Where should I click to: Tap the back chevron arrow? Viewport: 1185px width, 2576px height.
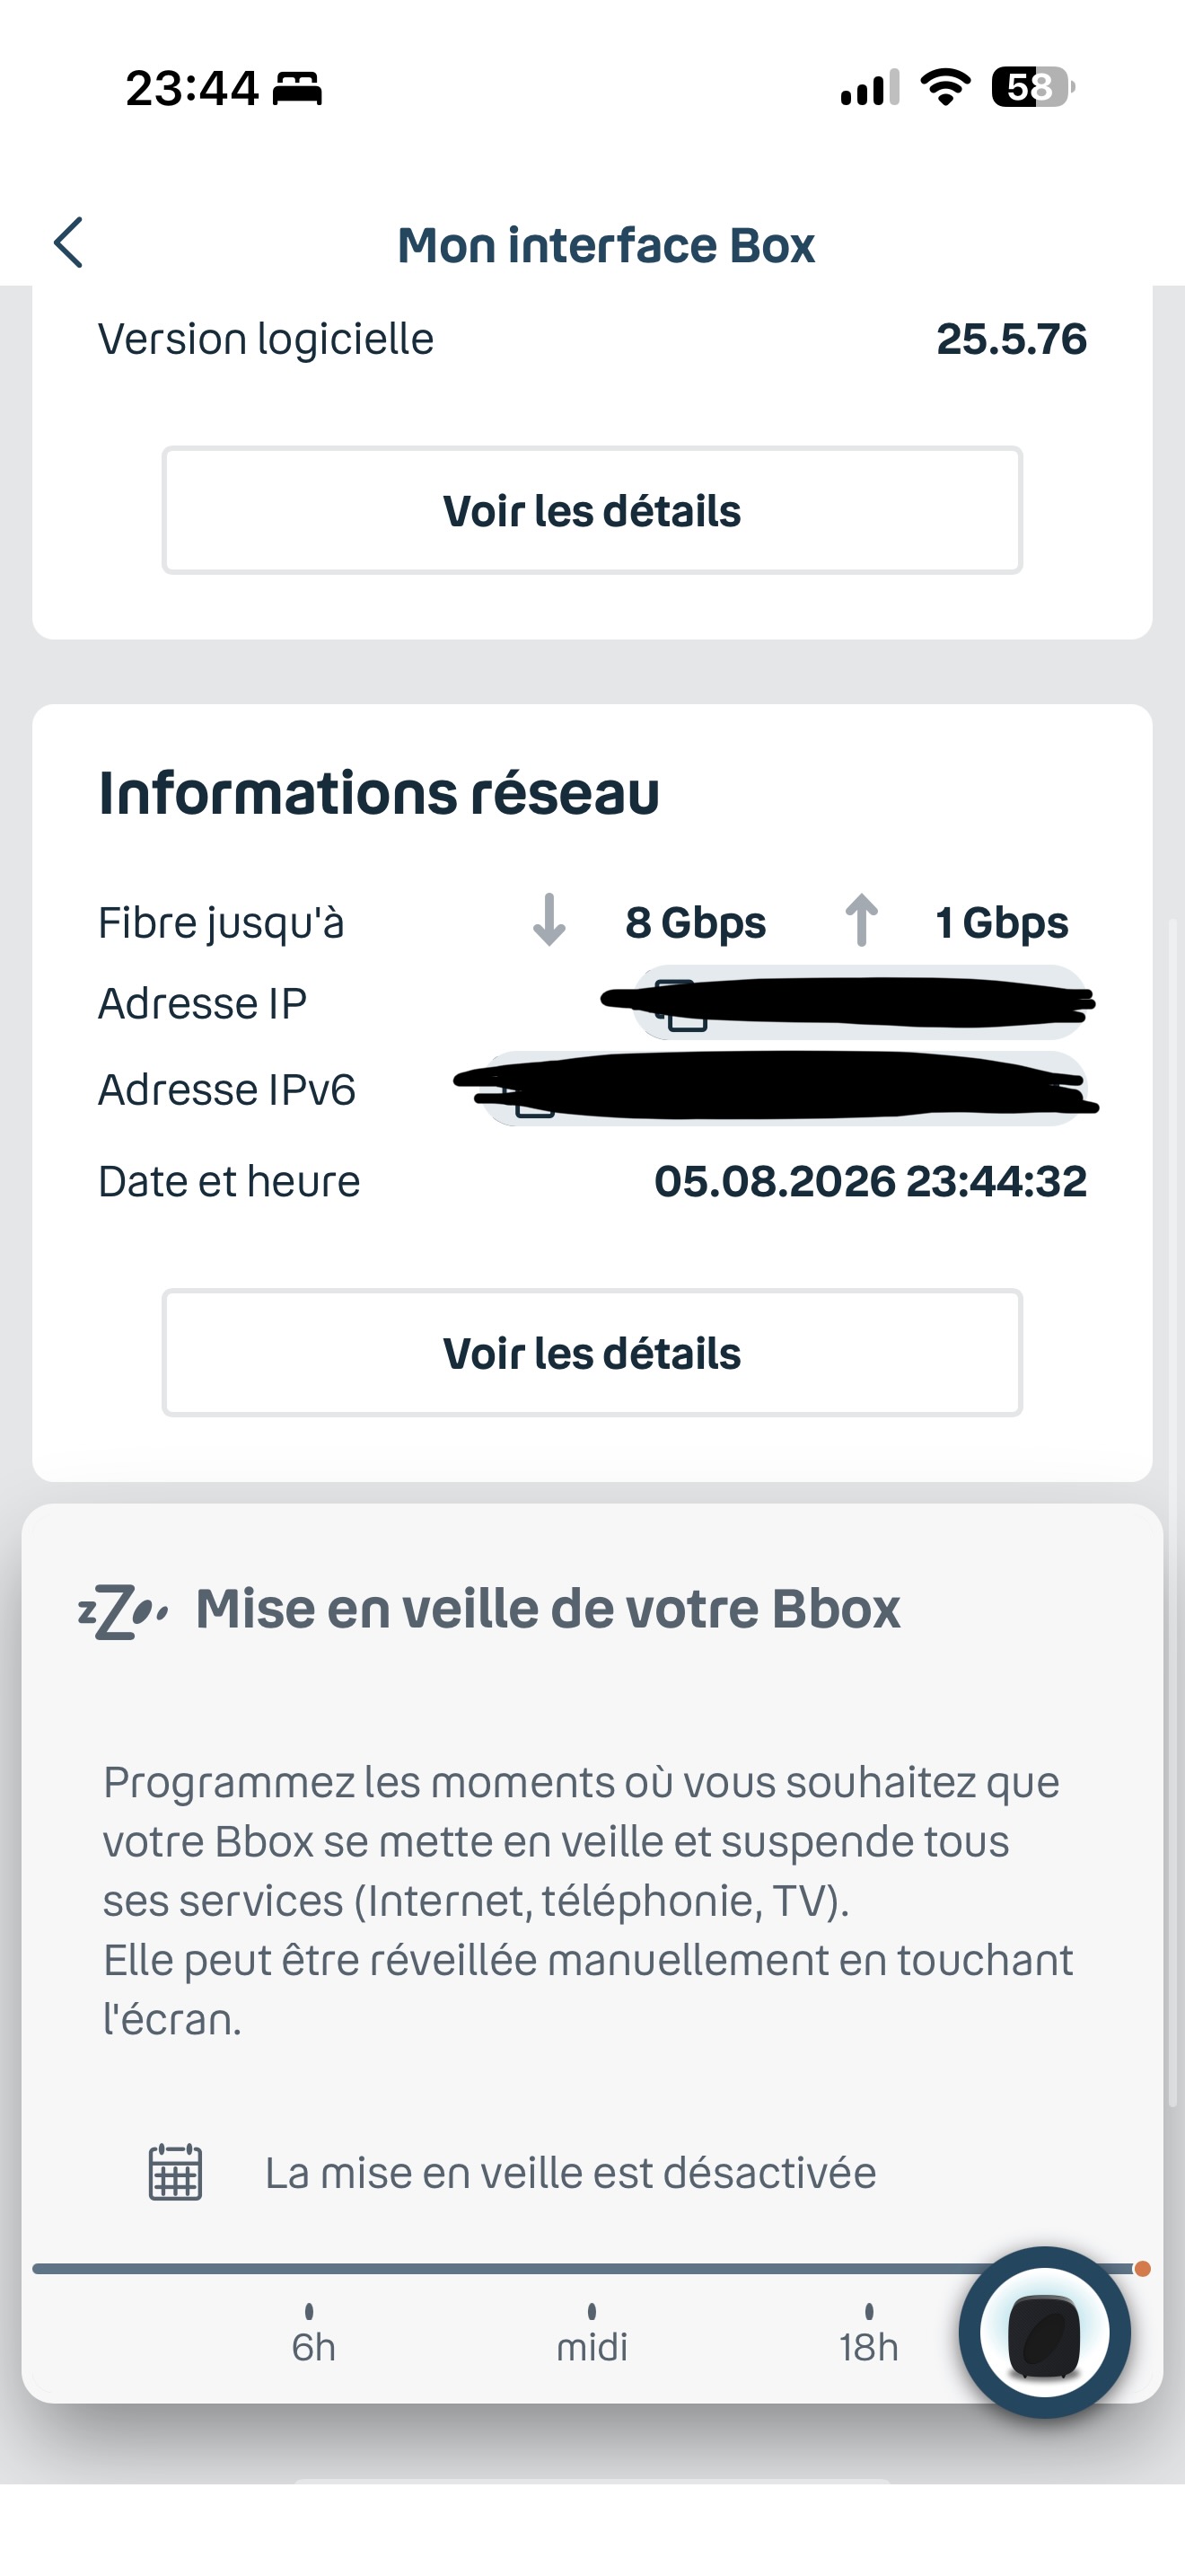click(x=68, y=243)
